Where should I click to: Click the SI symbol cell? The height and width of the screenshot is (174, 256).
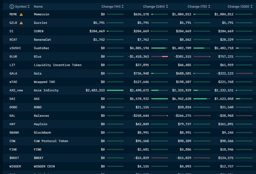pos(11,31)
